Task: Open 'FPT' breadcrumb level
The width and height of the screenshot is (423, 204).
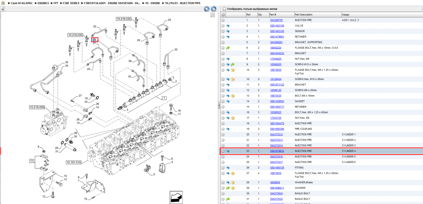Action: click(56, 3)
